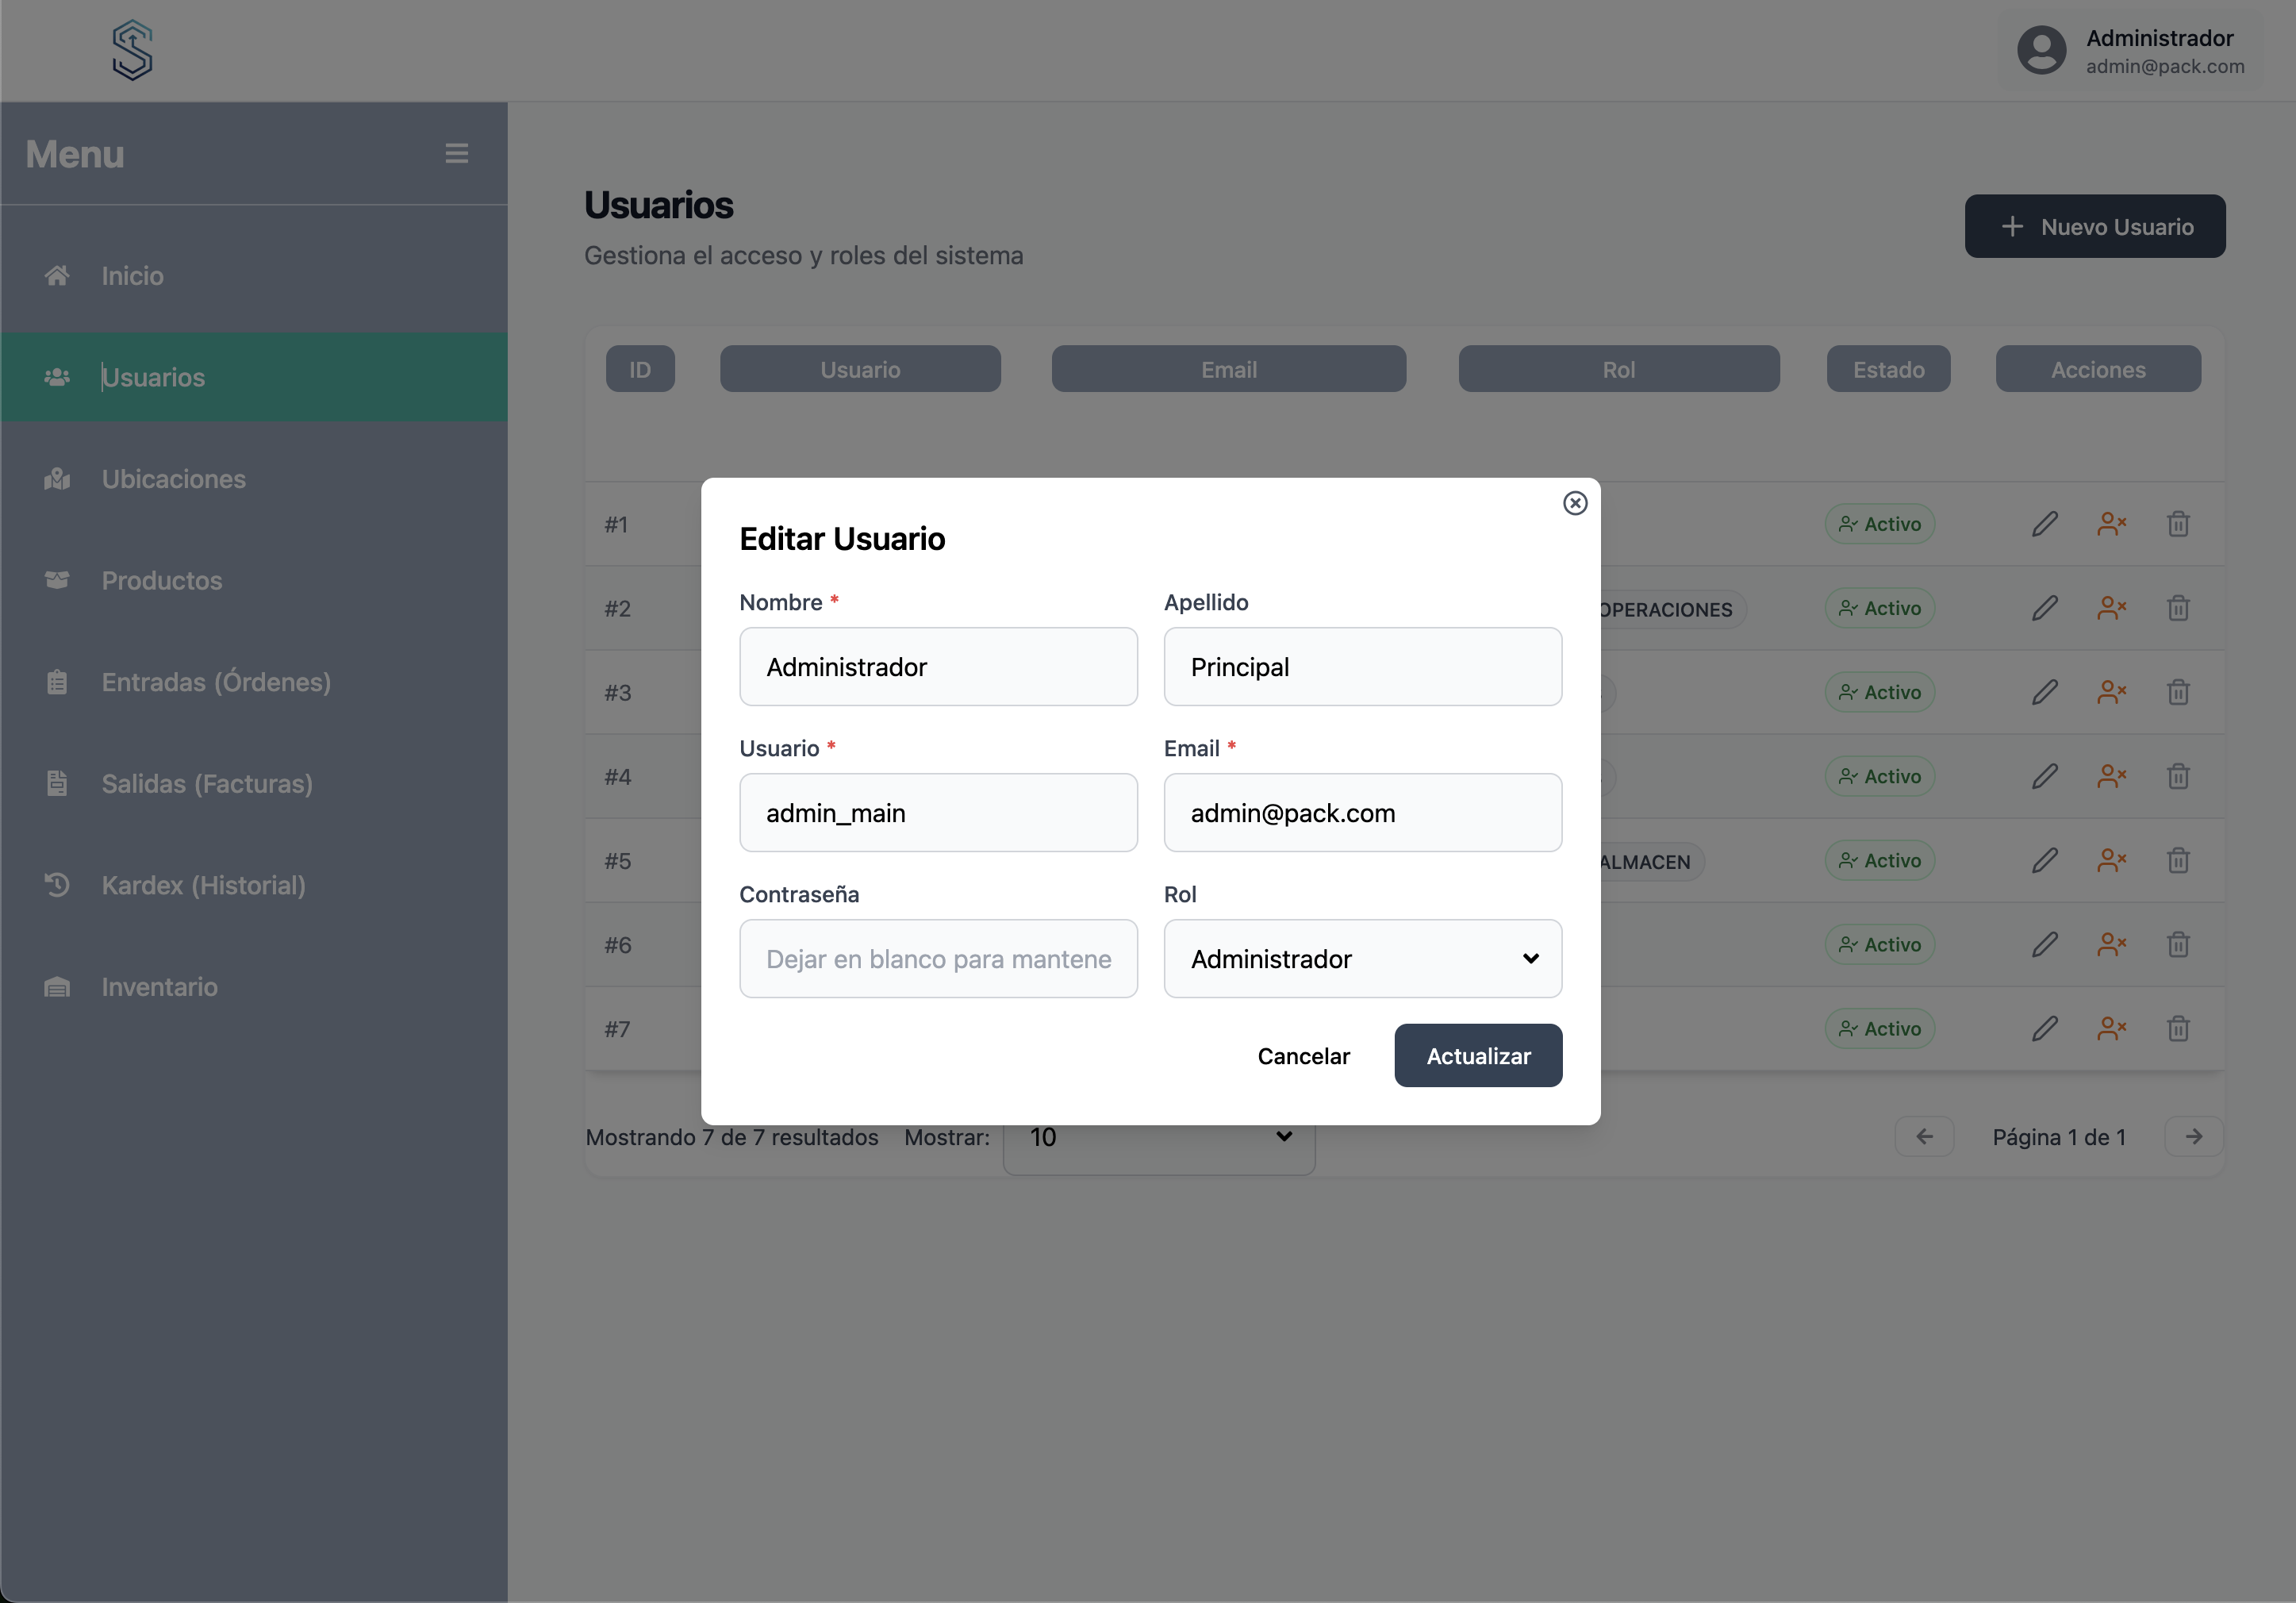Toggle active status of user #4
The width and height of the screenshot is (2296, 1603).
tap(2111, 776)
